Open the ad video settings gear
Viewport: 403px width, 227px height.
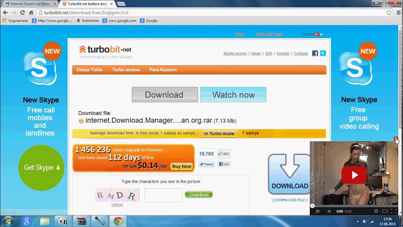point(376,211)
